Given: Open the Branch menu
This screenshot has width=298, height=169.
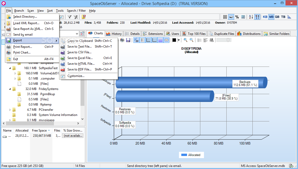Looking at the screenshot, I should (x=19, y=11).
